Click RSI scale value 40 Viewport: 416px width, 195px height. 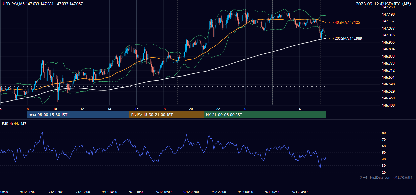[384, 159]
